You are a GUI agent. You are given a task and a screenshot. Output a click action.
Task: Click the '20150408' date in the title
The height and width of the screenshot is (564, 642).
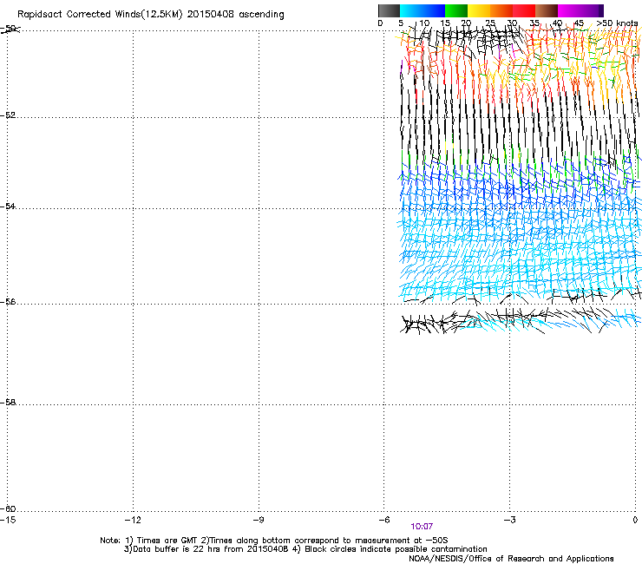pos(211,15)
